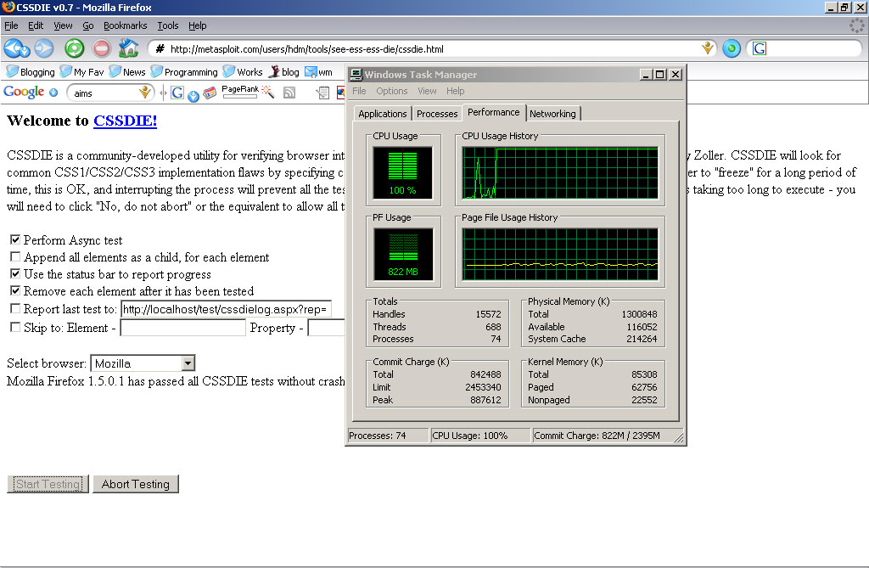Click the Processes: 74 status bar text
The image size is (869, 568).
coord(378,436)
